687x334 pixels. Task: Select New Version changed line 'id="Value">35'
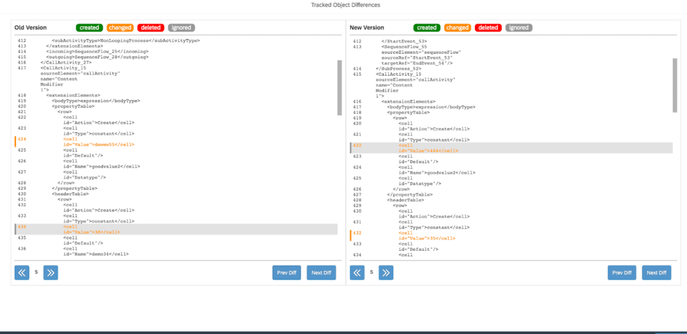click(x=427, y=239)
